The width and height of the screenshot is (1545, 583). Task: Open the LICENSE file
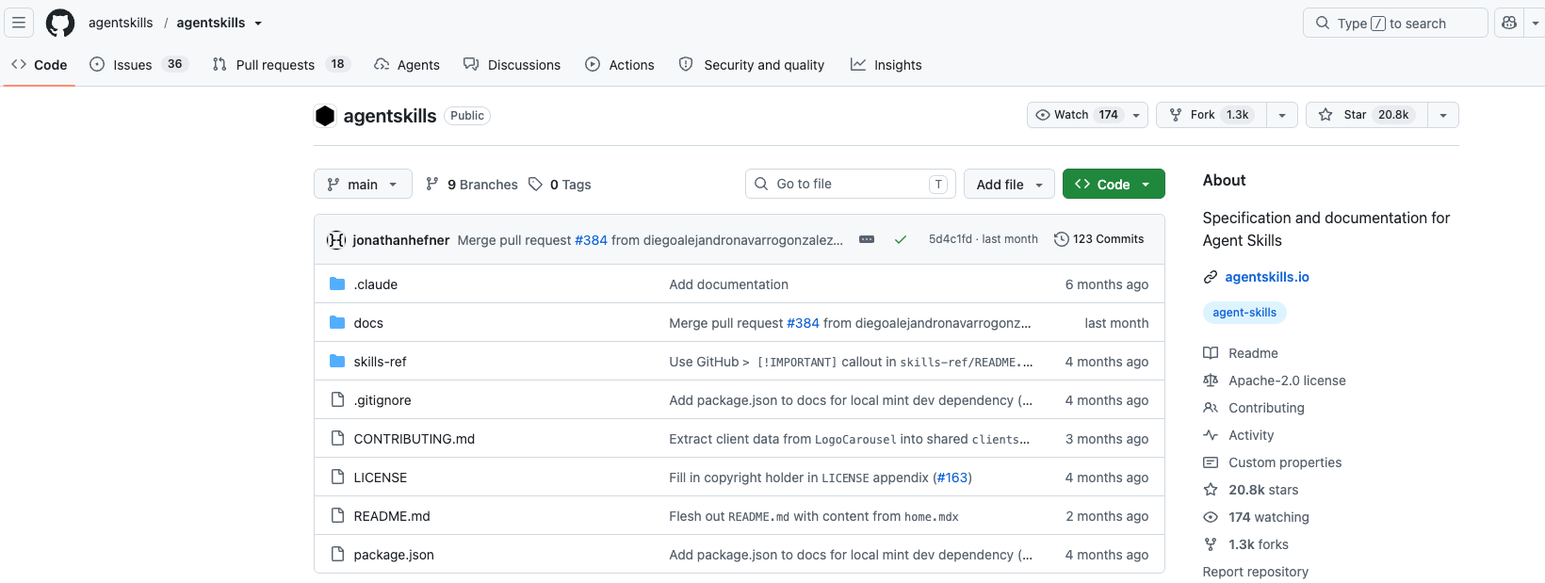point(381,478)
